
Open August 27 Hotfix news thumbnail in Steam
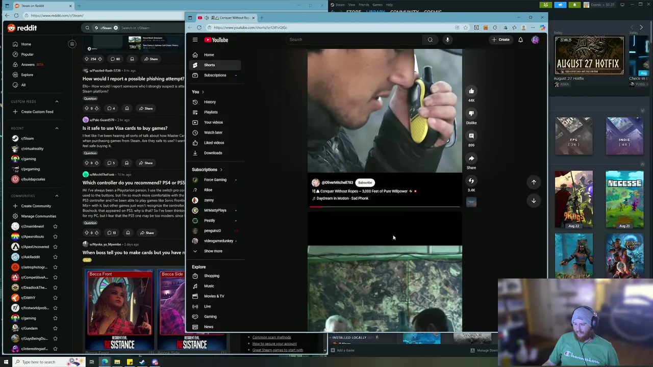[589, 55]
